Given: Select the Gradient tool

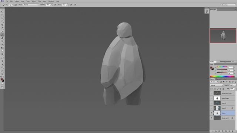Looking at the screenshot, I should click(2, 48).
